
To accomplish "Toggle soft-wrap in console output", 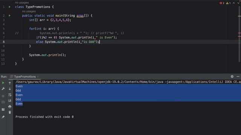I will coord(10,95).
